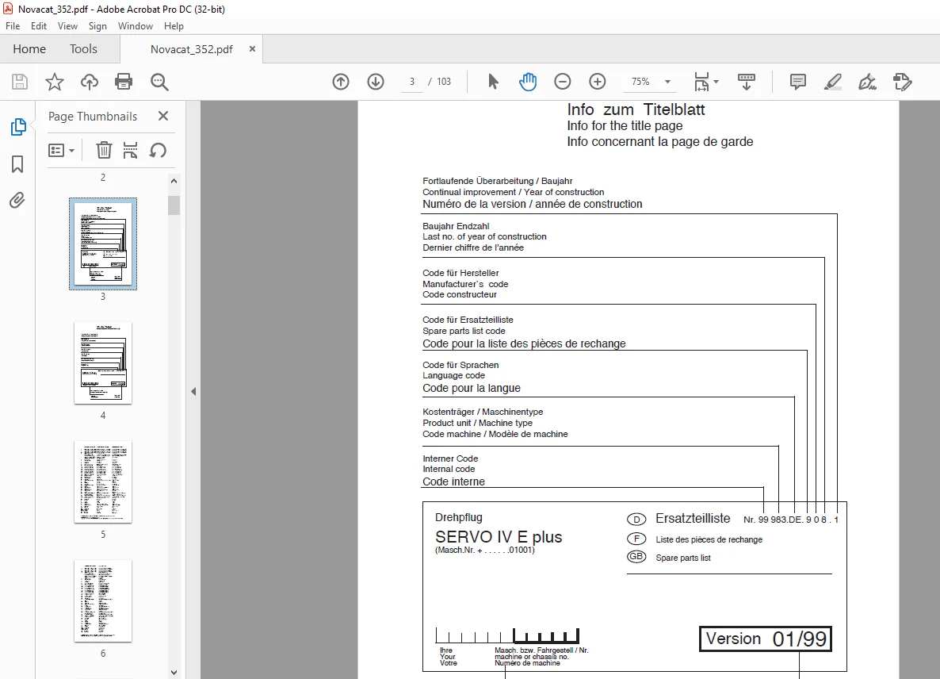Image resolution: width=940 pixels, height=679 pixels.
Task: Click the upload to cloud icon
Action: pos(90,82)
